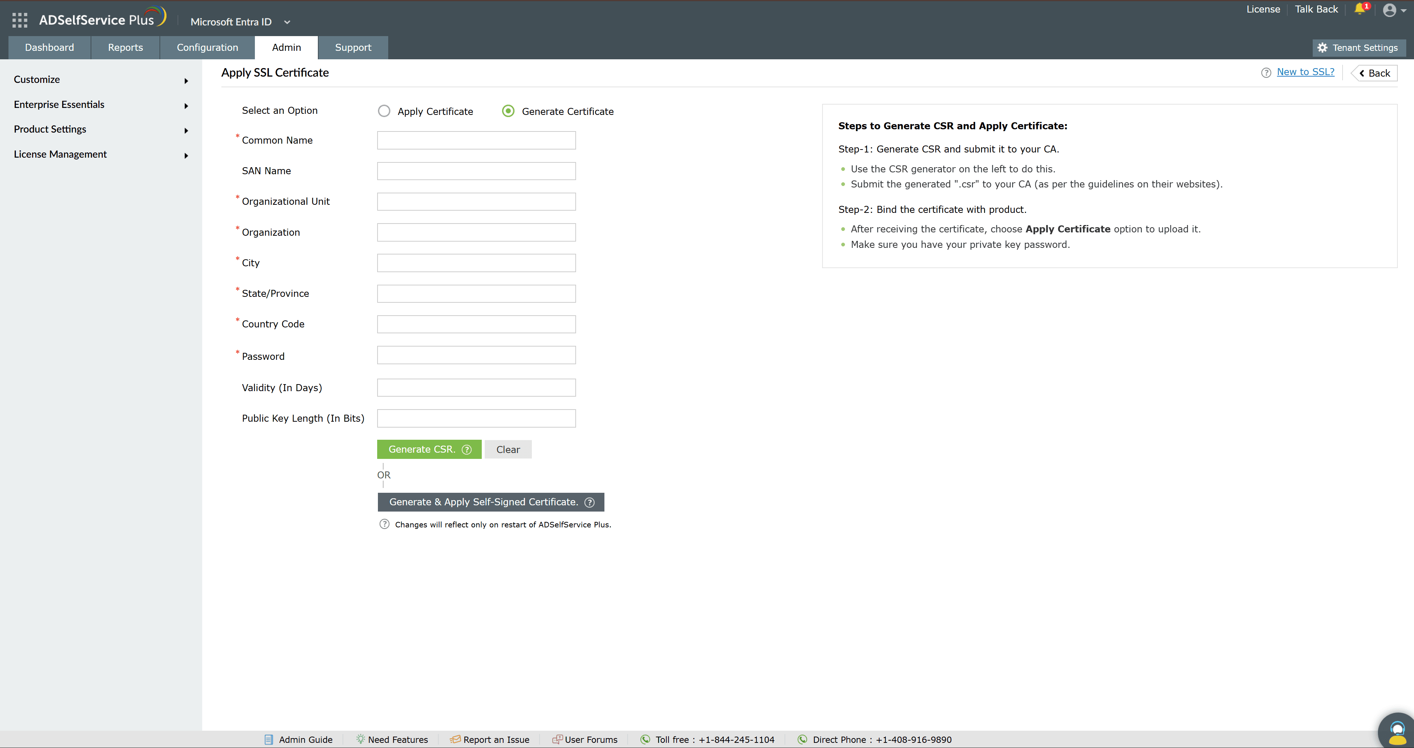1414x748 pixels.
Task: Open the New to SSL? link
Action: point(1305,73)
